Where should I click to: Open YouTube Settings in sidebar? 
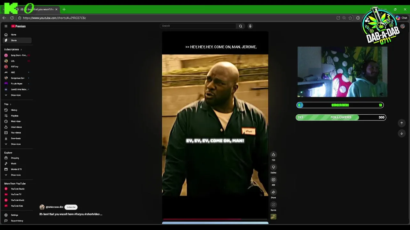click(17, 215)
